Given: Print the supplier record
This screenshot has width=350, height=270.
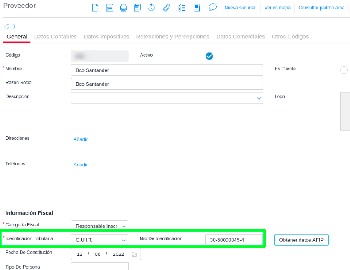Looking at the screenshot, I should click(124, 8).
